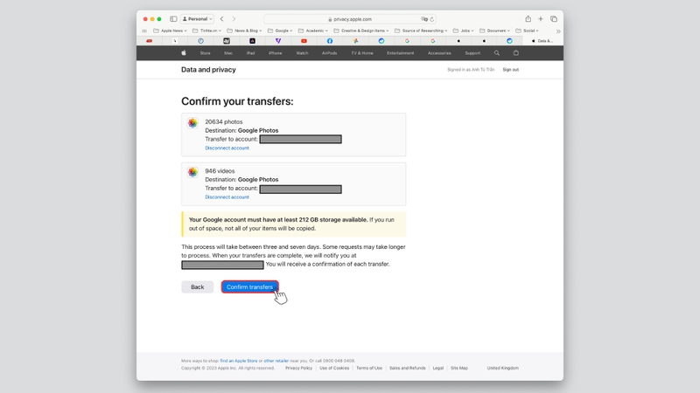Switch to the purple V icon tab
This screenshot has width=700, height=393.
278,41
